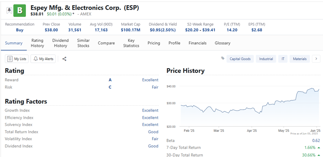Viewport: 323px width, 157px height.
Task: Open the My Alerts button
Action: pos(43,59)
